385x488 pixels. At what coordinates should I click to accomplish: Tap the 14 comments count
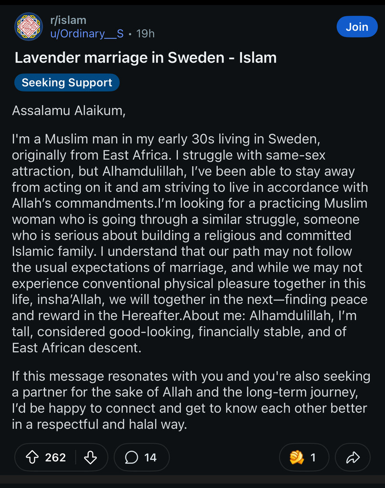click(150, 457)
